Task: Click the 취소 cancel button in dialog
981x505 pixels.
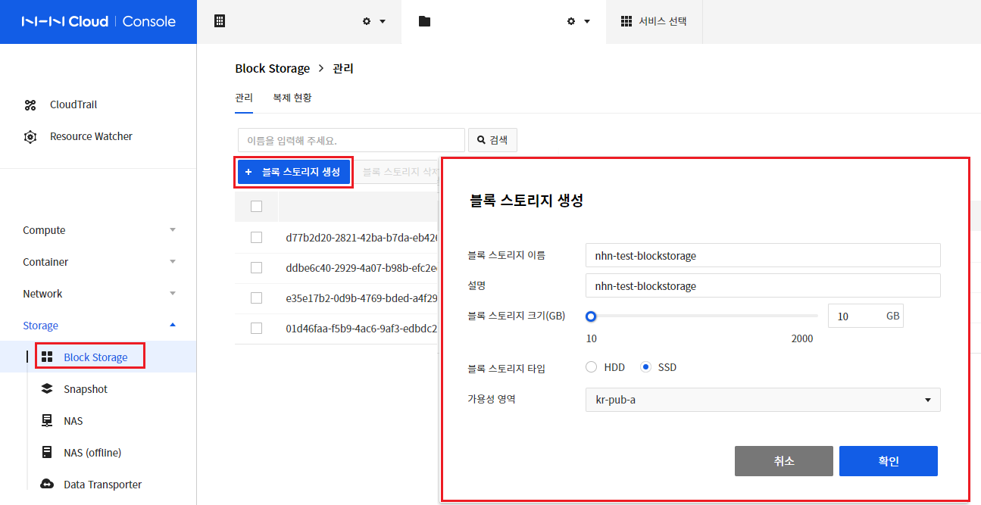Action: [x=784, y=461]
